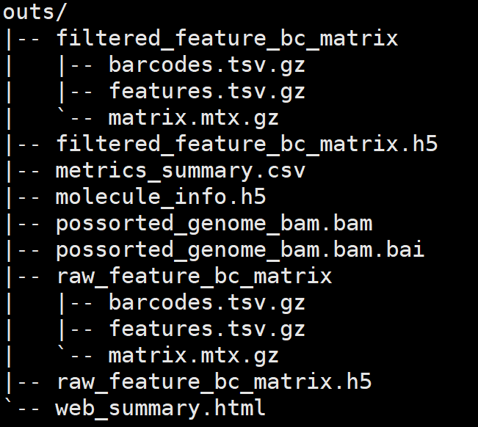478x427 pixels.
Task: Select the possorted_genome_bam.bam.bai index file
Action: click(x=240, y=249)
